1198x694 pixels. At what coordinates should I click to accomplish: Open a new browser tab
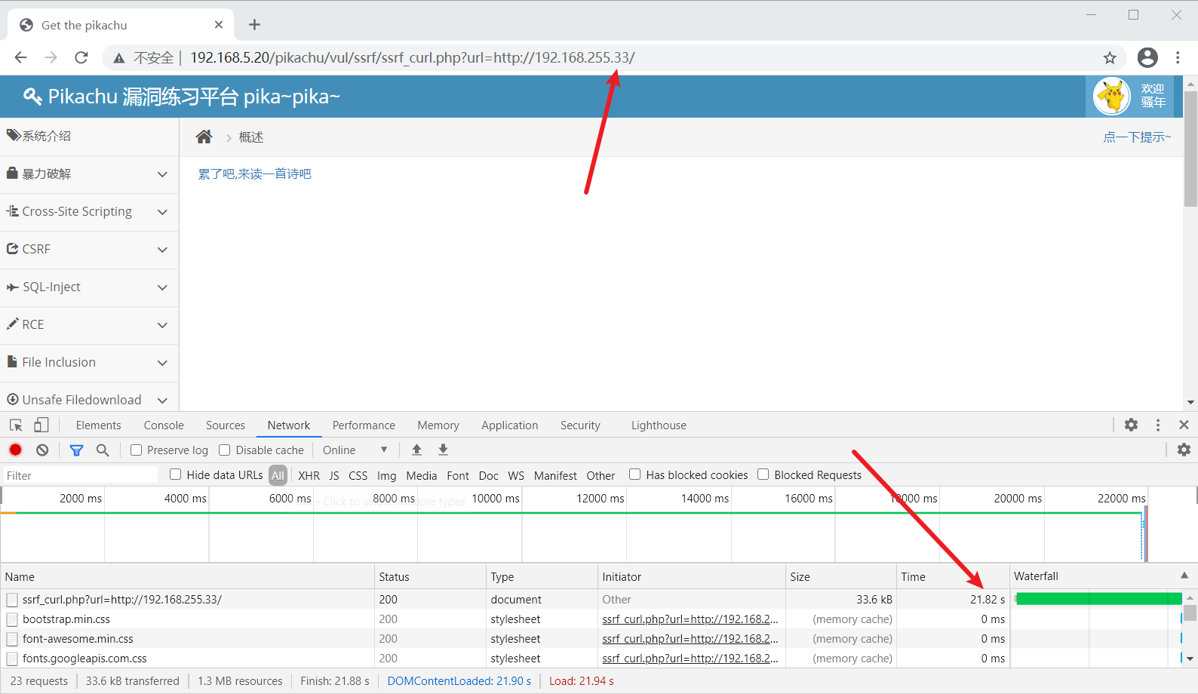coord(254,25)
